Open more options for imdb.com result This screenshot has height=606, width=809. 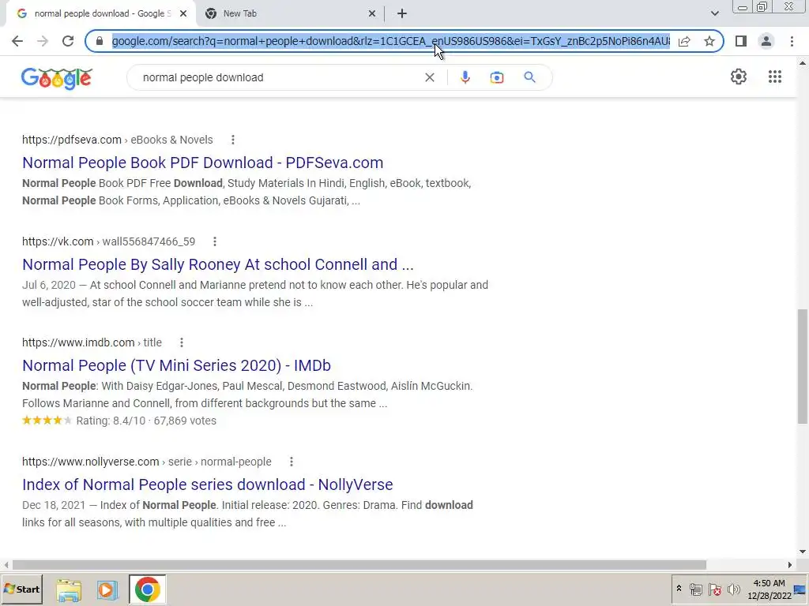181,342
